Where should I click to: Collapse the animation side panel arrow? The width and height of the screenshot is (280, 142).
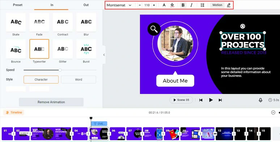click(x=104, y=55)
